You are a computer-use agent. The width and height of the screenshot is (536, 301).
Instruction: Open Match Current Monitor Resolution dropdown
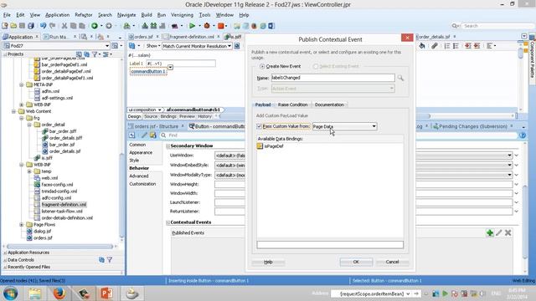click(197, 46)
